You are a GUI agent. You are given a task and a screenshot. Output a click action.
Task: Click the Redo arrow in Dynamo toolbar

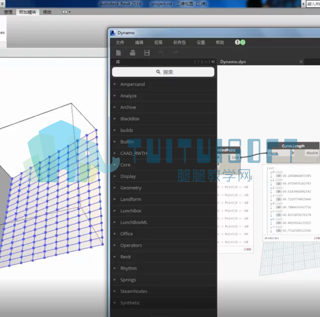click(x=175, y=53)
